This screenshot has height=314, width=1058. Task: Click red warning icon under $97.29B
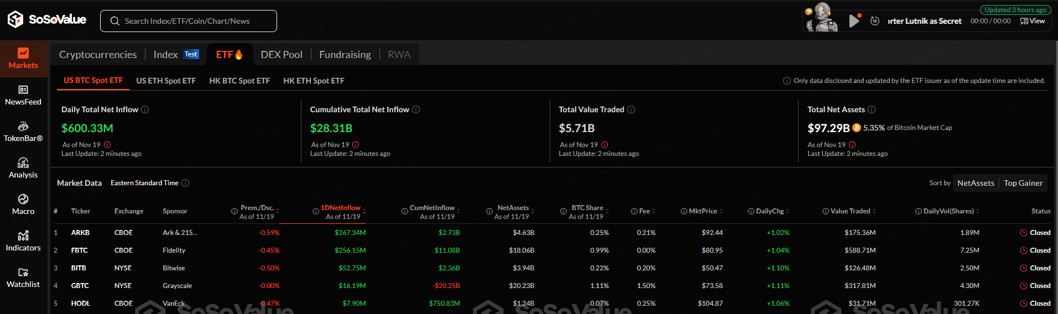coord(852,145)
